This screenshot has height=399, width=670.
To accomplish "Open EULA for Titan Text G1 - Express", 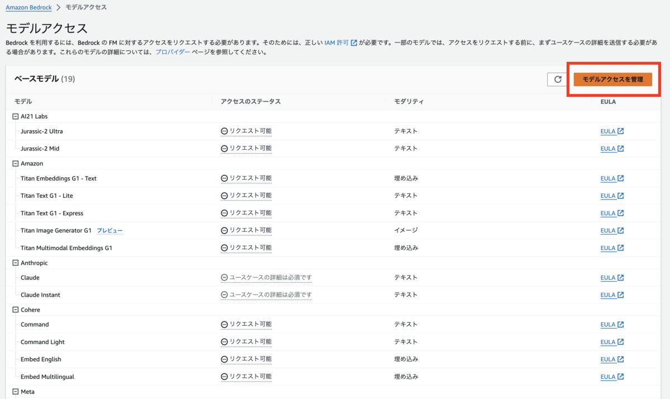I will (612, 213).
